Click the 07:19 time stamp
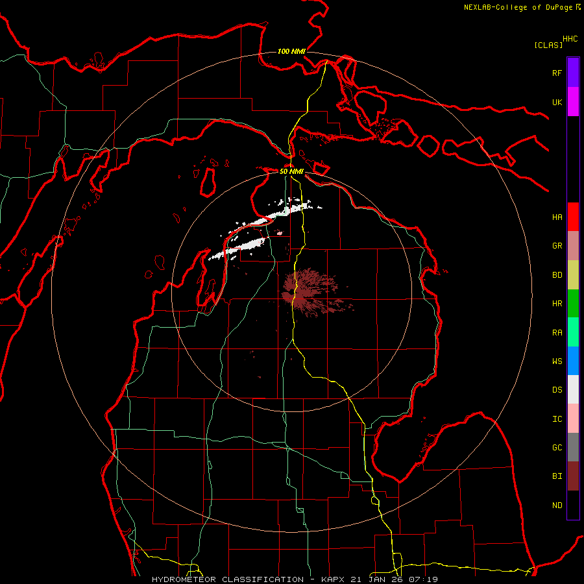584x584 pixels. [423, 579]
